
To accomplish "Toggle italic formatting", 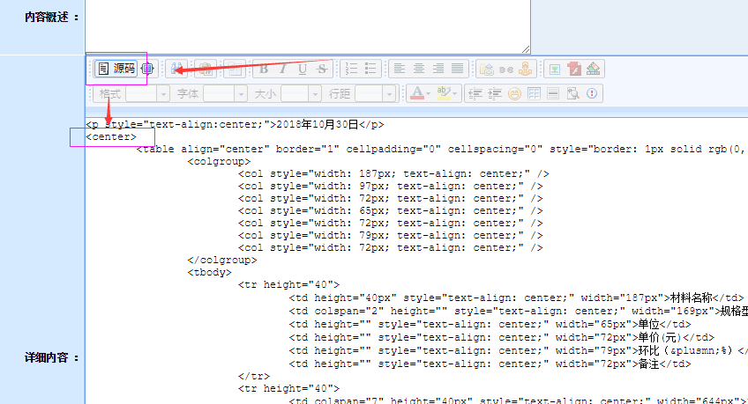I will coord(283,69).
